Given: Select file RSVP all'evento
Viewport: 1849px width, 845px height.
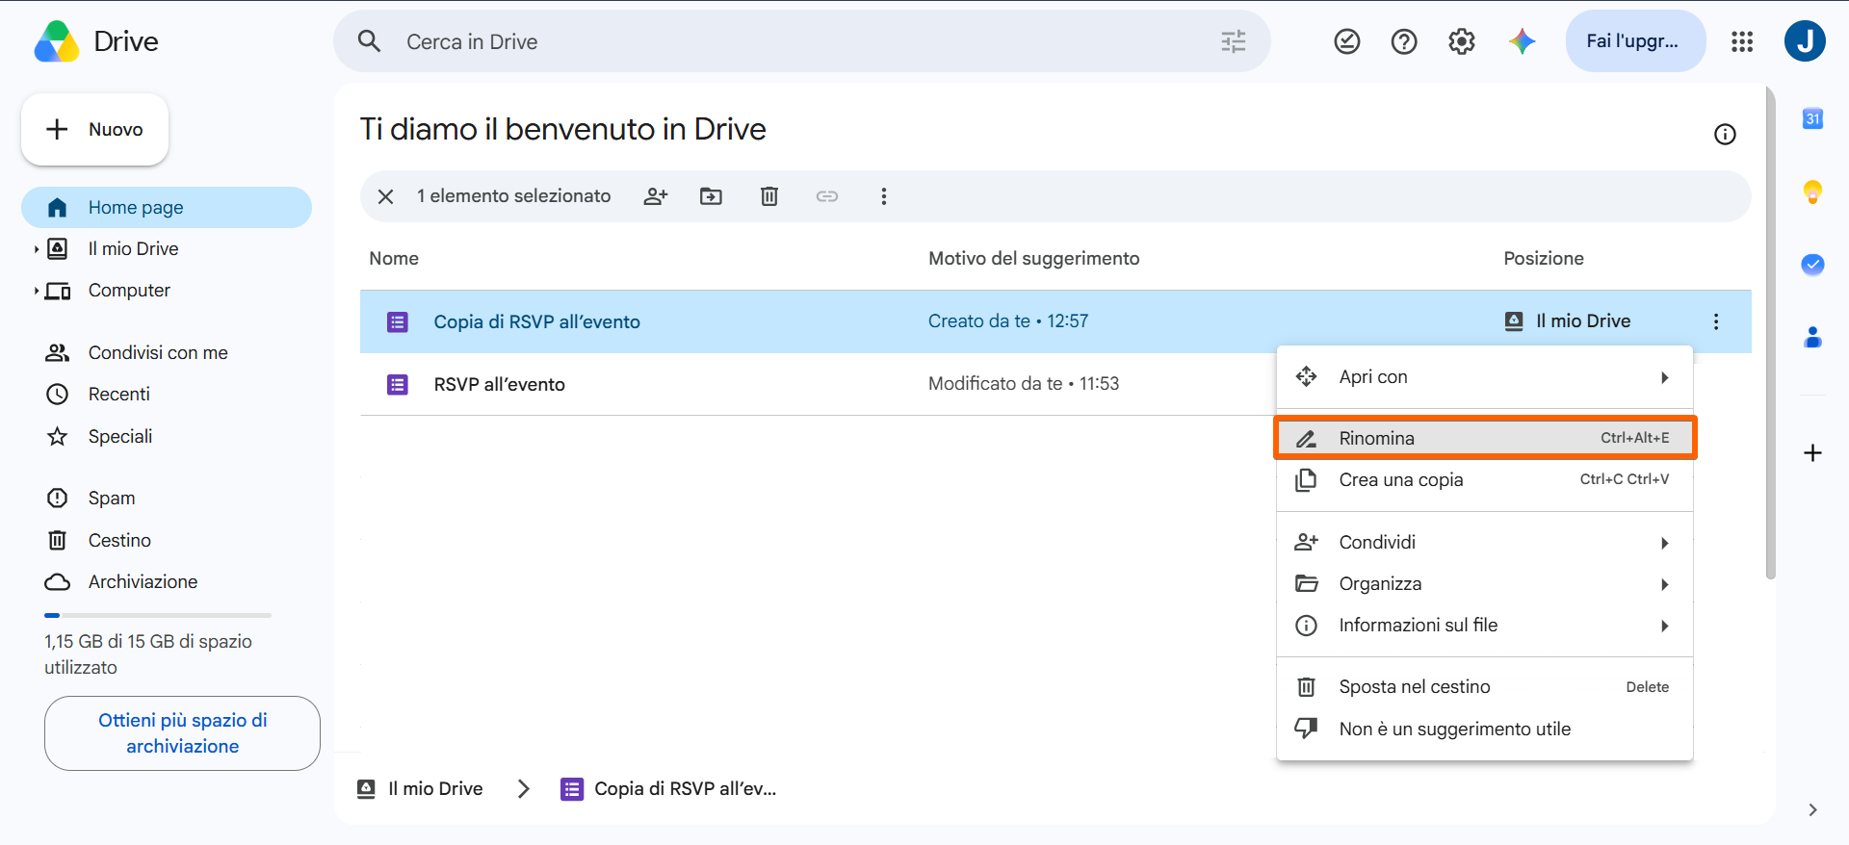Looking at the screenshot, I should 499,385.
